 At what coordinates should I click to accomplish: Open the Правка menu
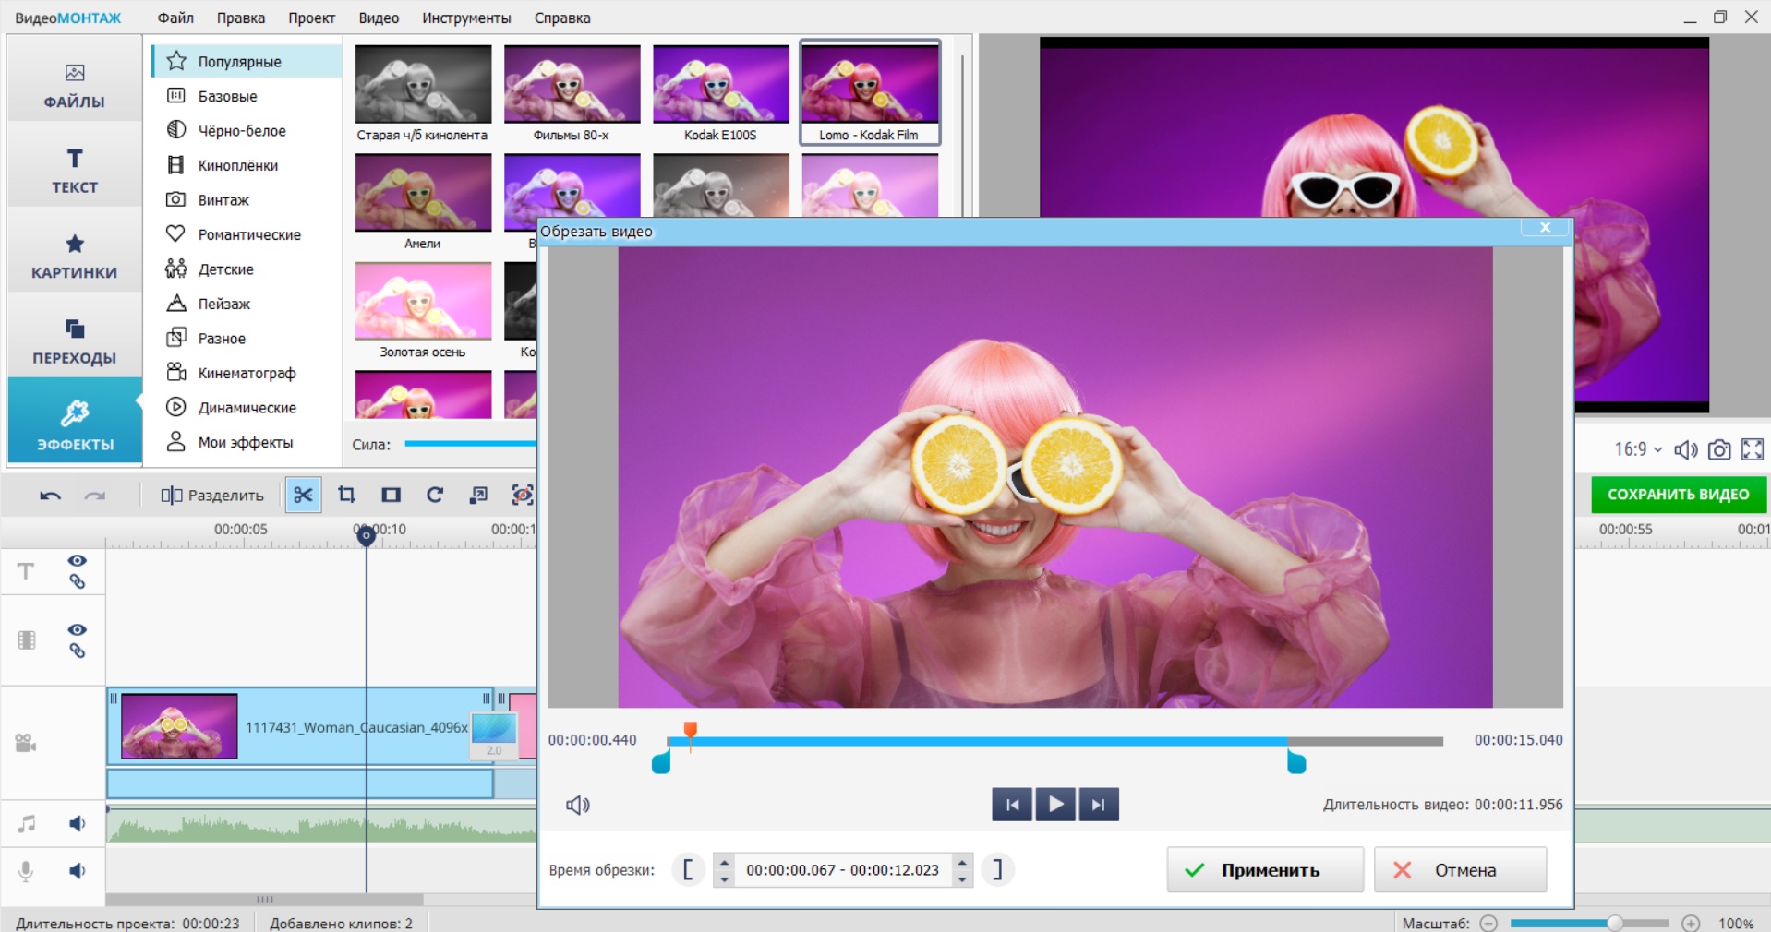coord(241,18)
